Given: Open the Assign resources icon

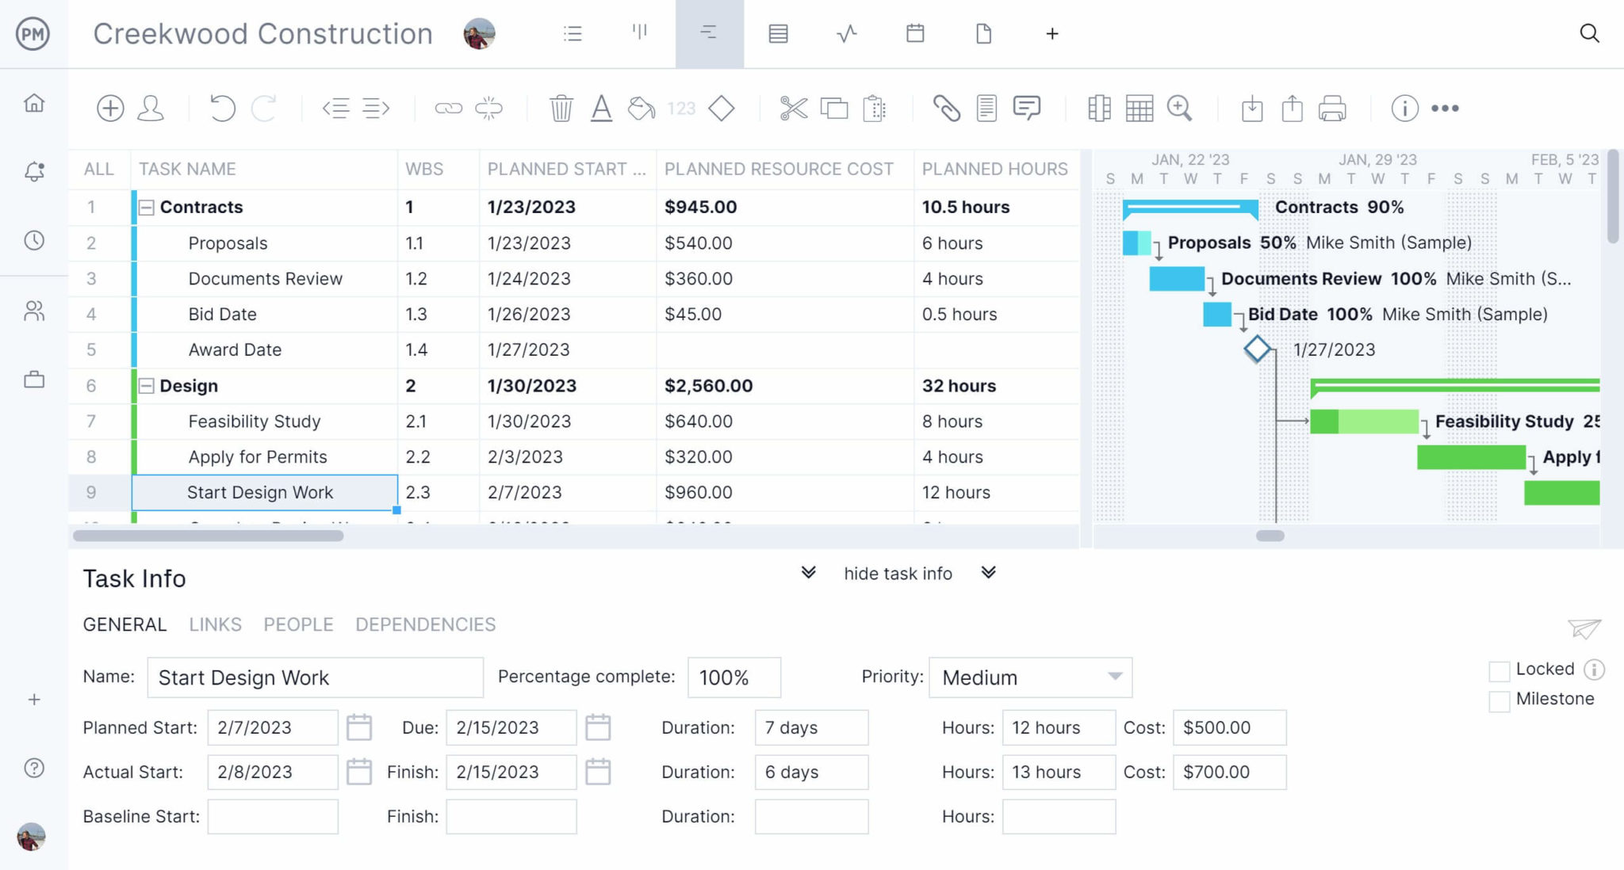Looking at the screenshot, I should pos(151,108).
